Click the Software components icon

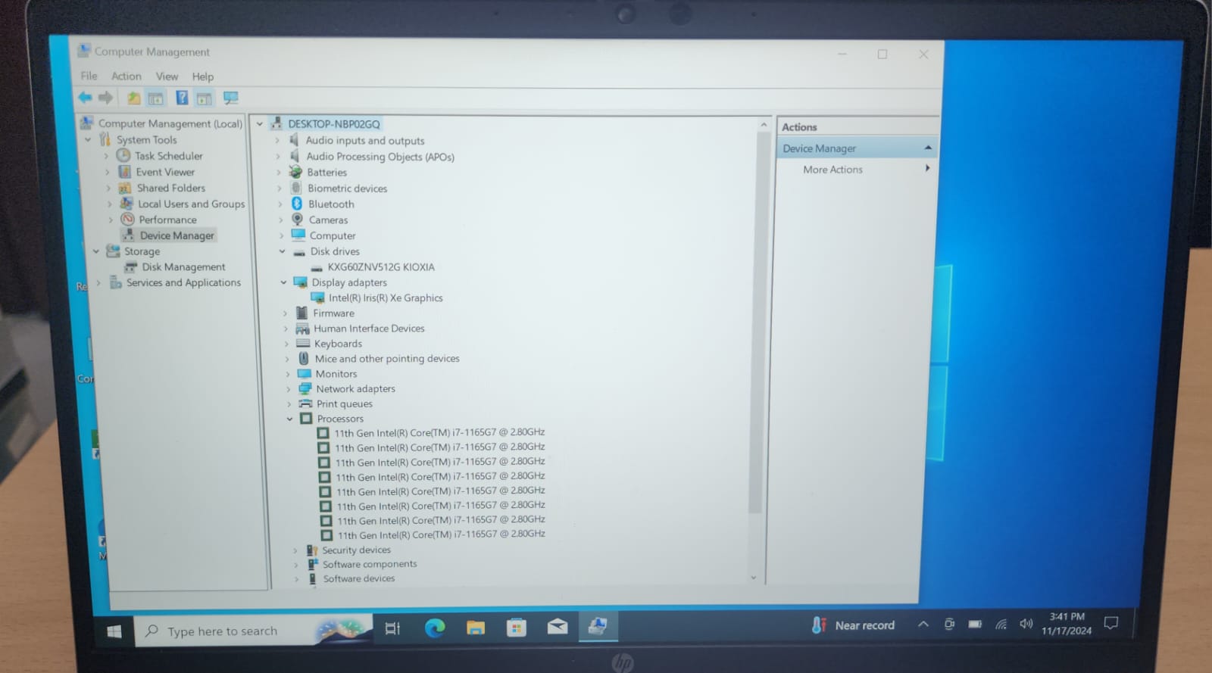(312, 564)
